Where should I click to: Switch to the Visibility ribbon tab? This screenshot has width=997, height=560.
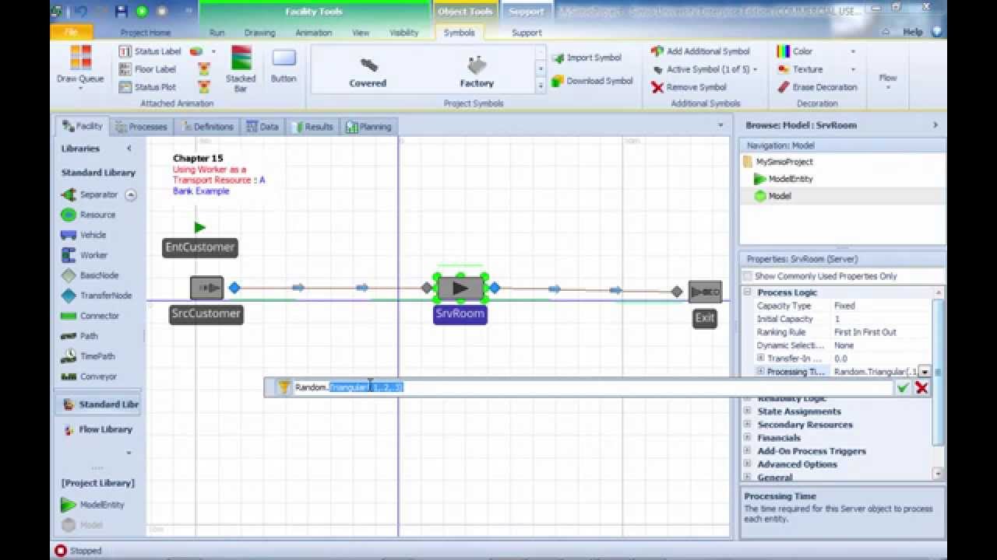tap(403, 33)
